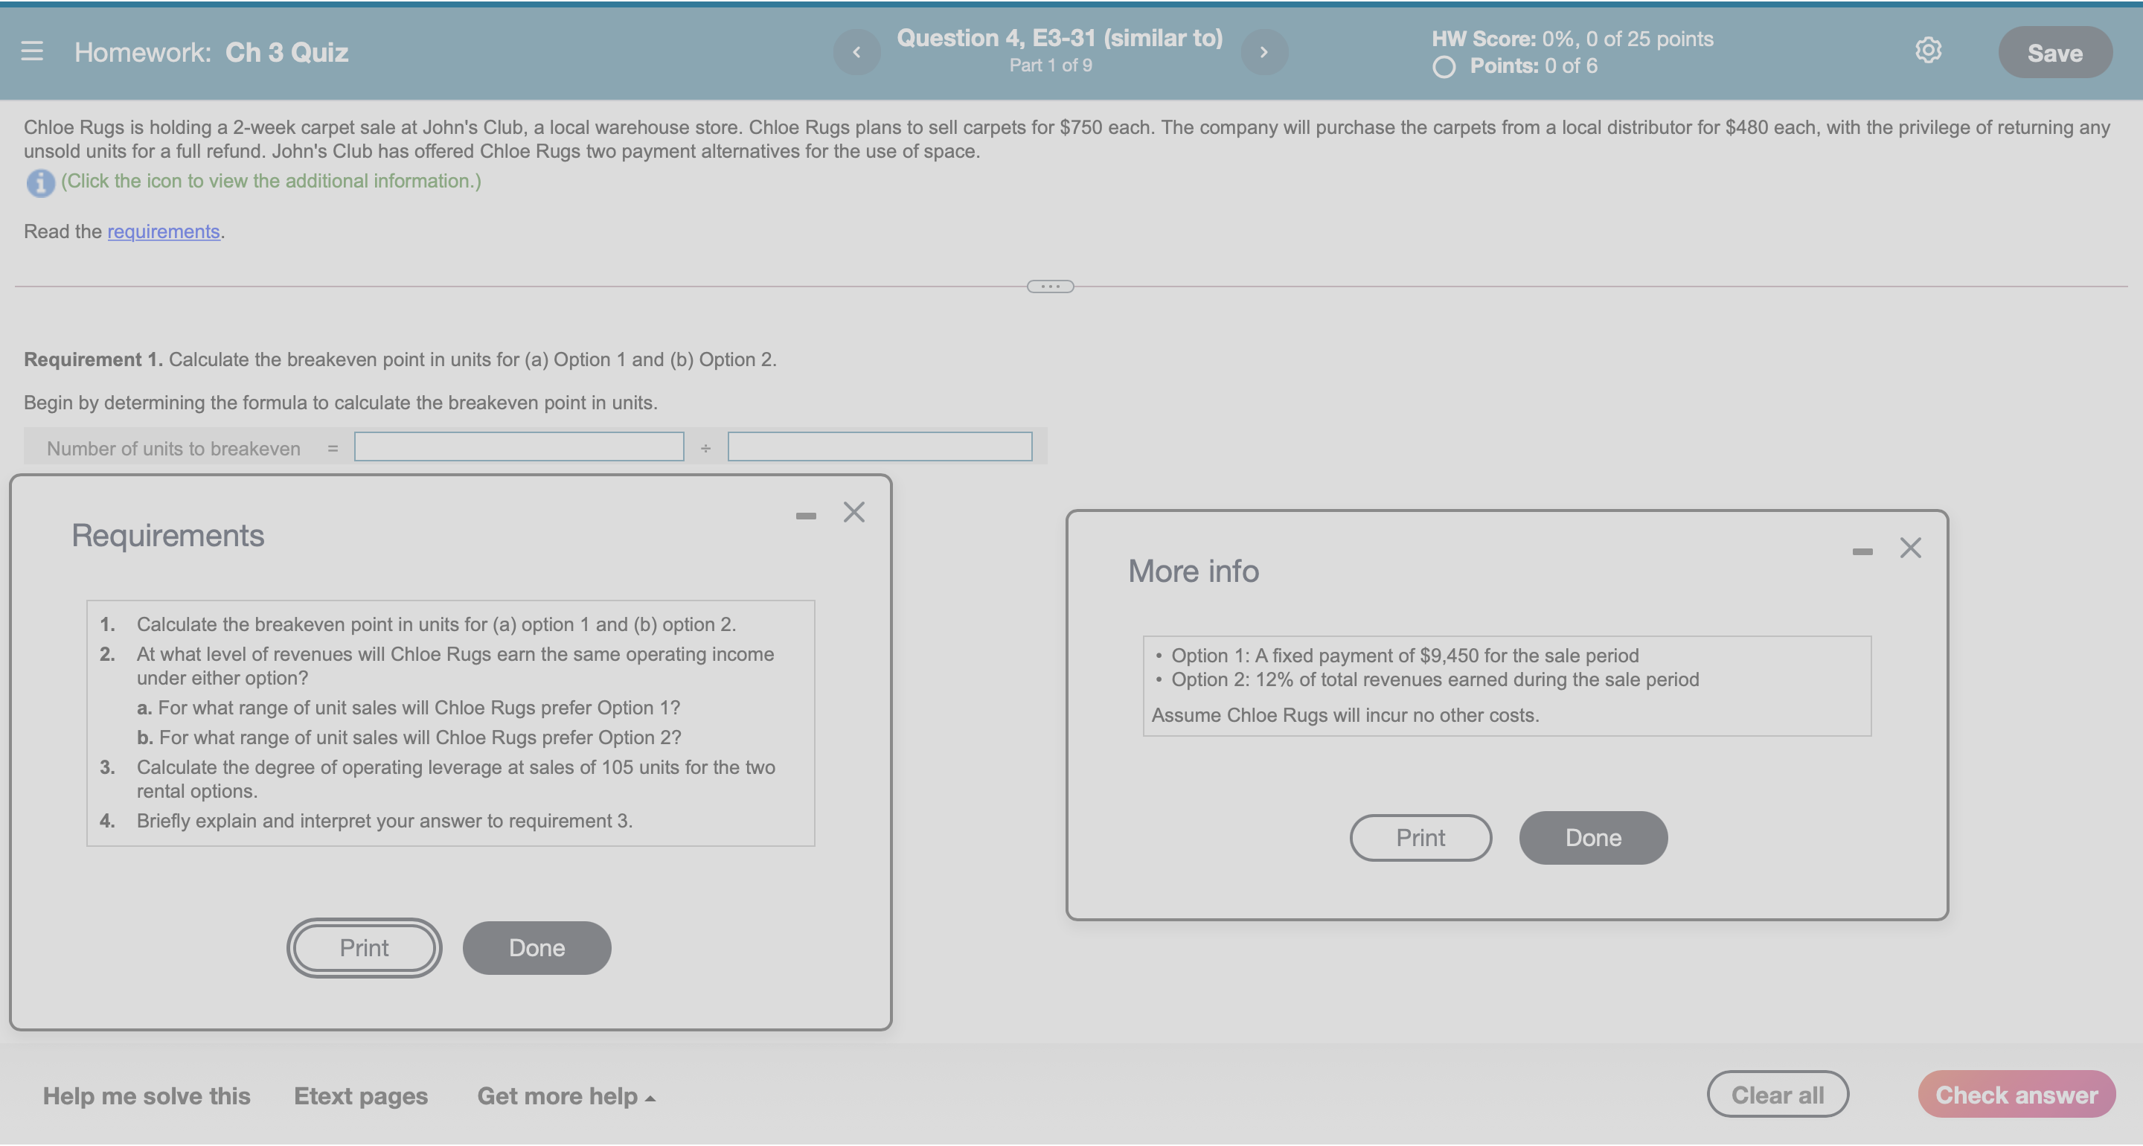2143x1146 pixels.
Task: Go to previous question arrow
Action: pyautogui.click(x=856, y=52)
